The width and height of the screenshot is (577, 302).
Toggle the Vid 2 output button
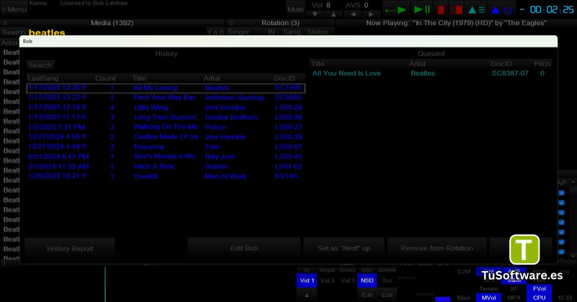click(327, 280)
